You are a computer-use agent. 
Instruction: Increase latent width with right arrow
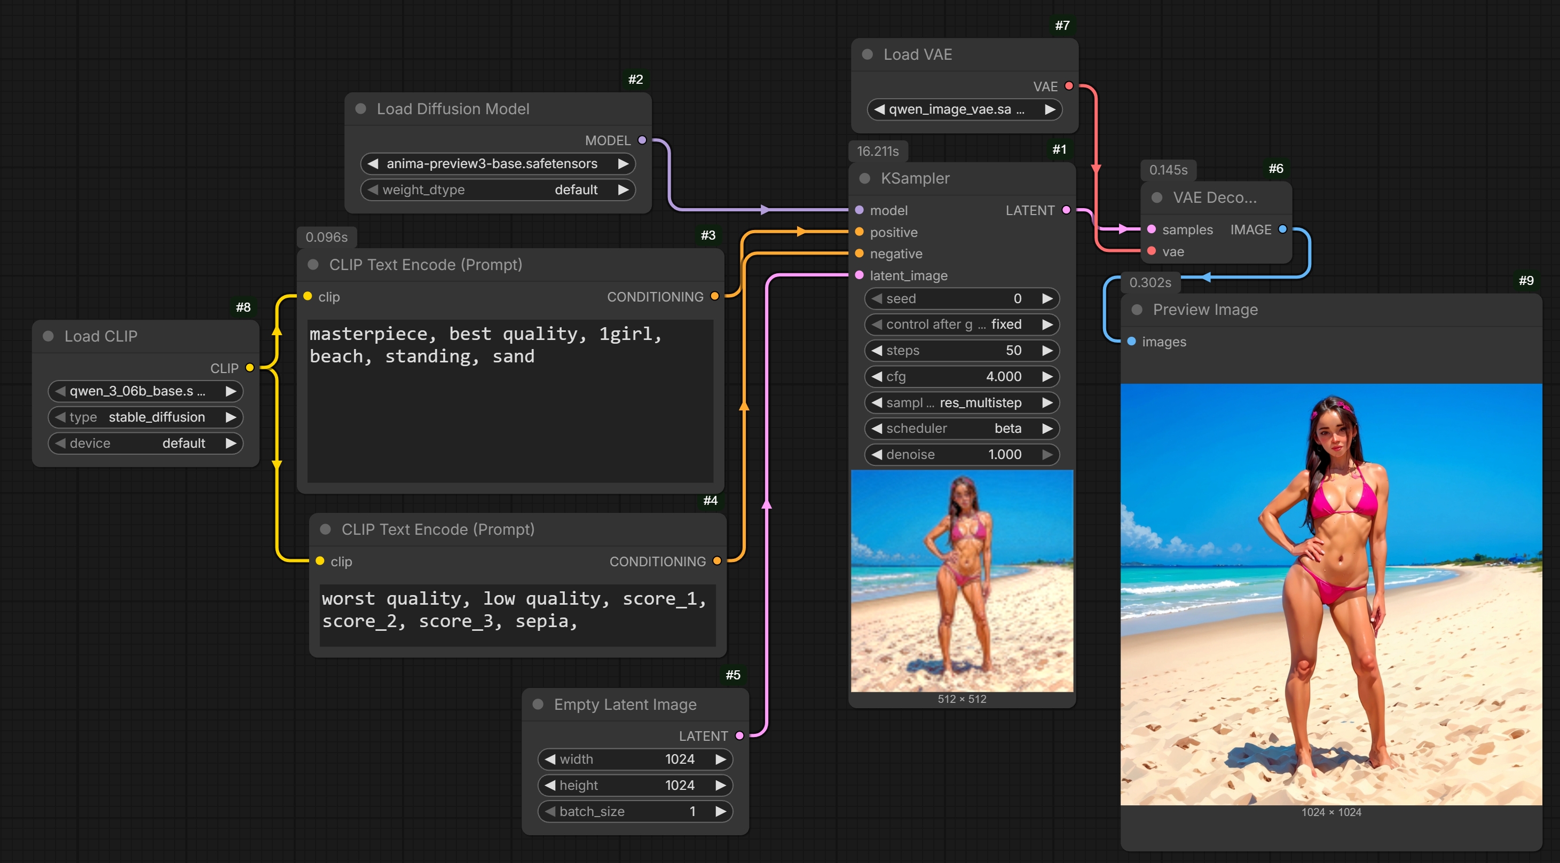(x=721, y=759)
